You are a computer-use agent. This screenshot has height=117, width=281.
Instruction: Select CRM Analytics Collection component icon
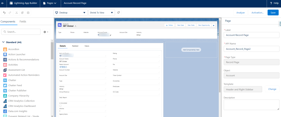[5, 101]
